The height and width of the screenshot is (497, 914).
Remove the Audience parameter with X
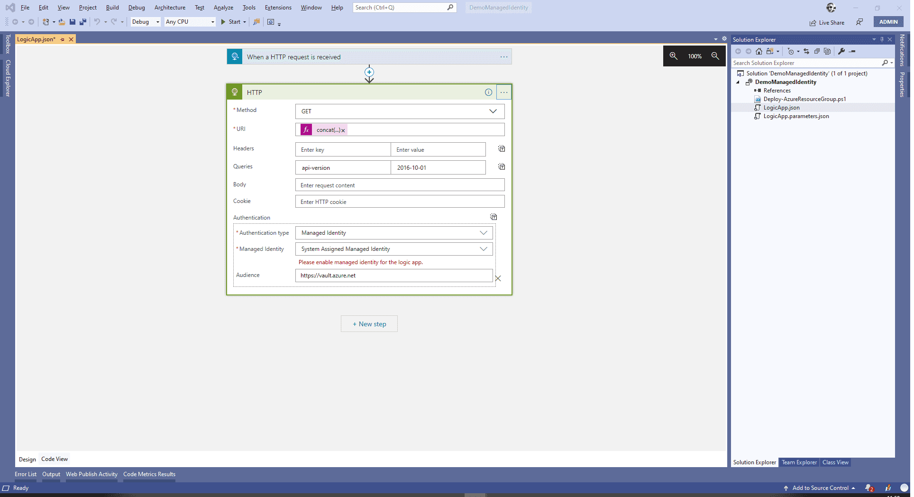pyautogui.click(x=498, y=278)
